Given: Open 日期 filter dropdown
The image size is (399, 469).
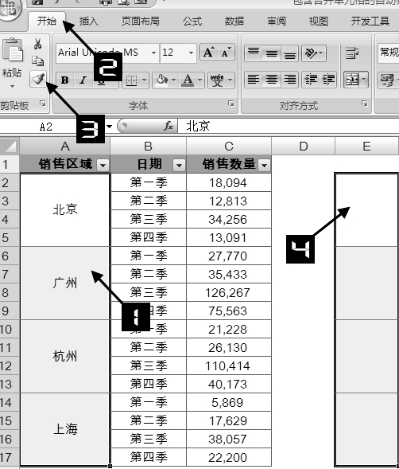Looking at the screenshot, I should point(179,165).
